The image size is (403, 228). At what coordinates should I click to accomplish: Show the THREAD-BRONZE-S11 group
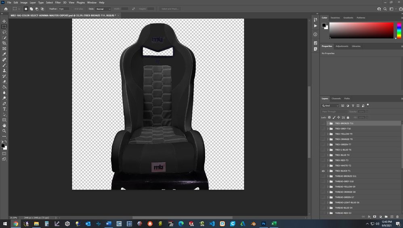[x=323, y=176]
